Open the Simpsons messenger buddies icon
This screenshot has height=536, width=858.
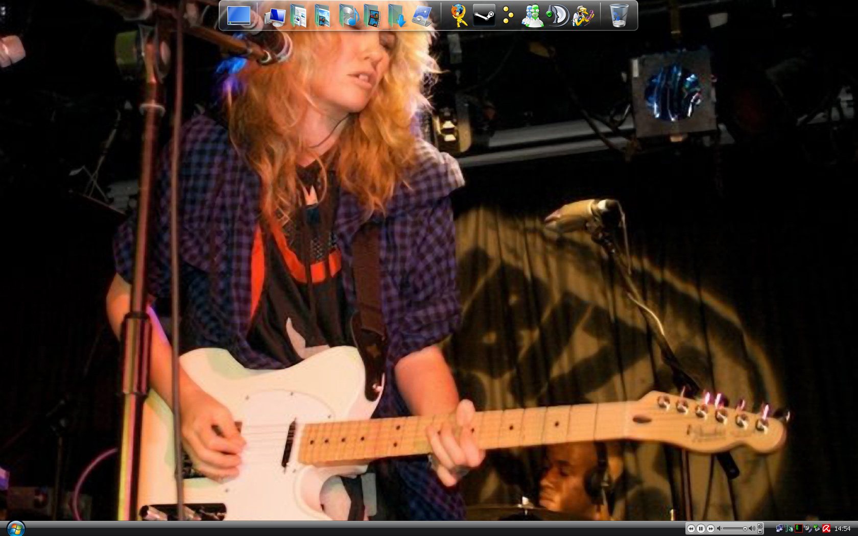coord(532,16)
